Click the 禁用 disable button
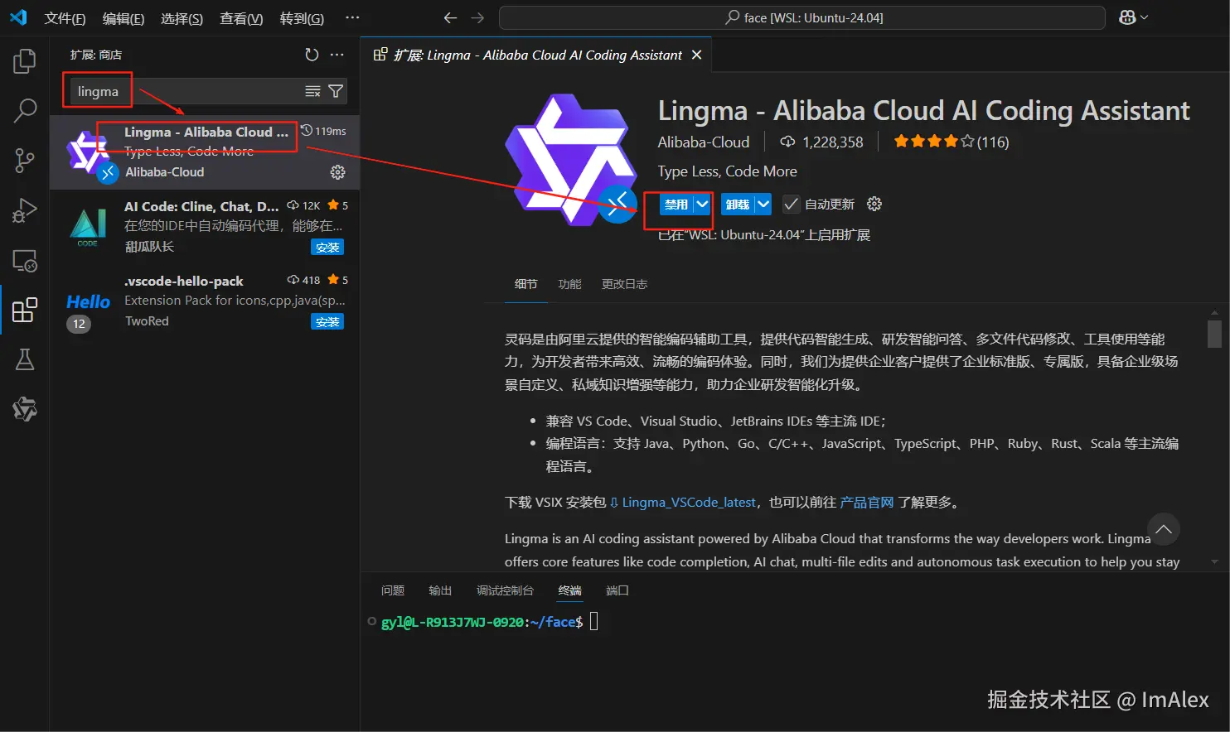1230x732 pixels. point(676,204)
